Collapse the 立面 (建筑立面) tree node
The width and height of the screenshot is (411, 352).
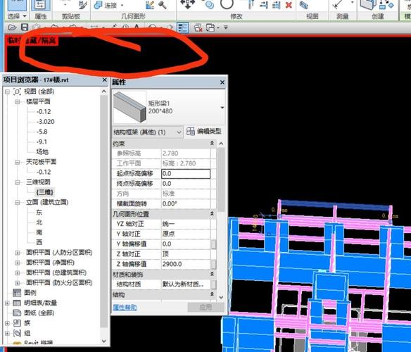[18, 202]
